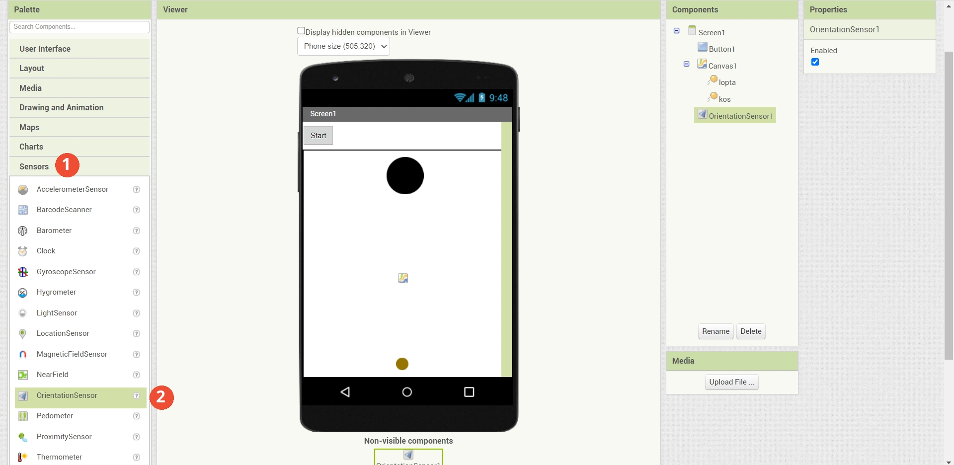Image resolution: width=954 pixels, height=465 pixels.
Task: Select Button1 in the component tree
Action: (721, 49)
